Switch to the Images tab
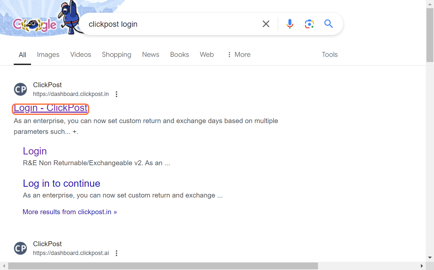 tap(48, 55)
